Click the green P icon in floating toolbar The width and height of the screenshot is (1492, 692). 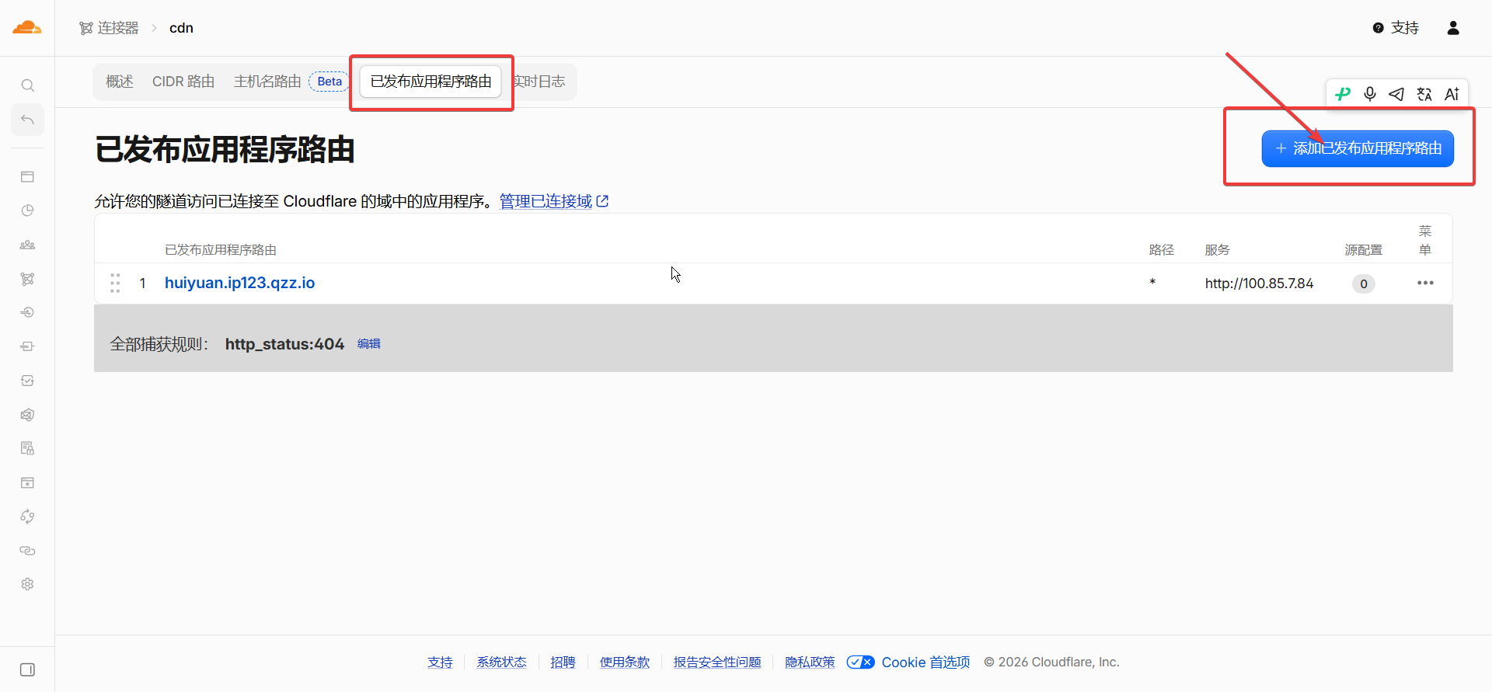(x=1343, y=94)
